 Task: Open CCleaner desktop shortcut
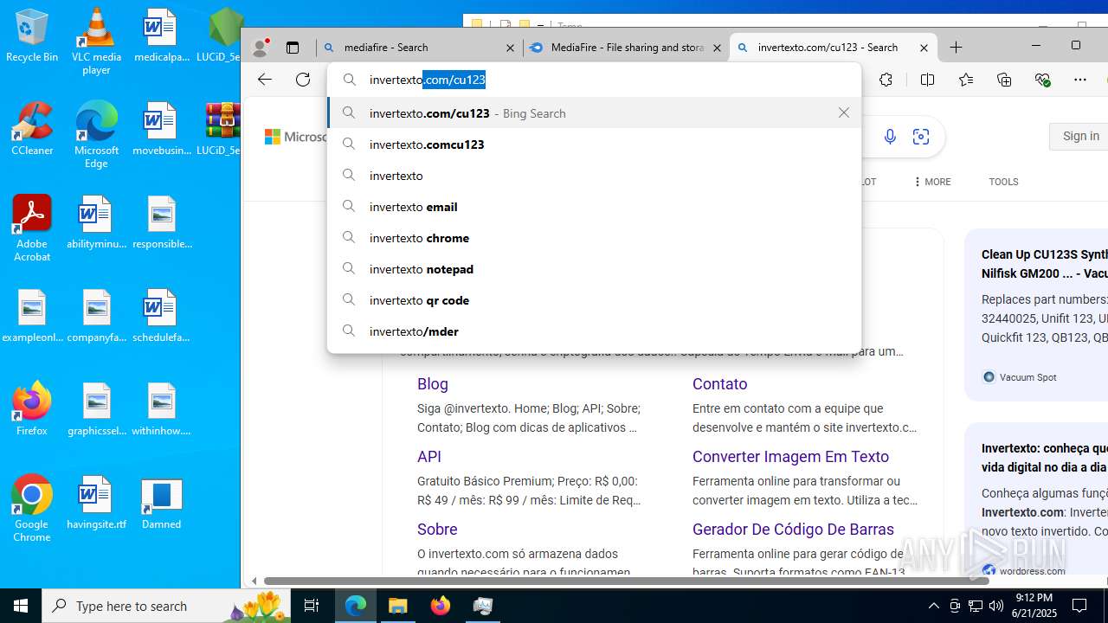click(x=32, y=129)
